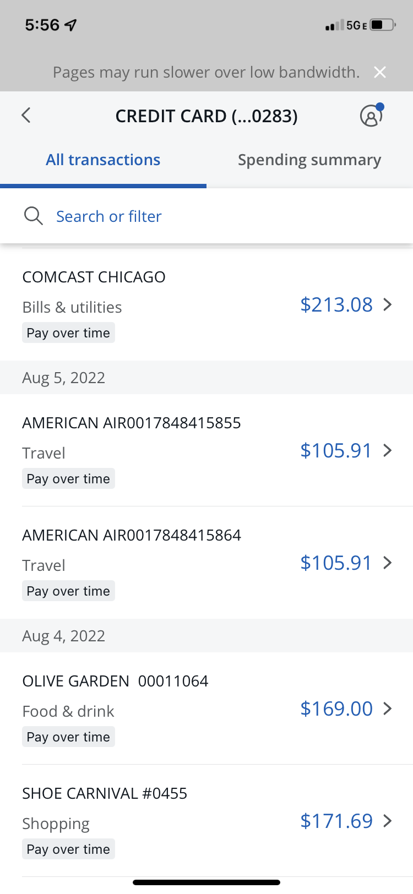Open chevron for American Air ending 5855
The width and height of the screenshot is (413, 894).
click(388, 451)
